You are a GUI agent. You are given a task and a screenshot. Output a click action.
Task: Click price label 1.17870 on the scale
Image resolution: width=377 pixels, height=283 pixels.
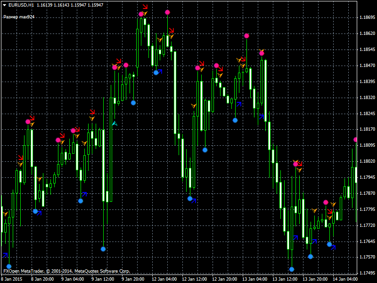point(367,193)
